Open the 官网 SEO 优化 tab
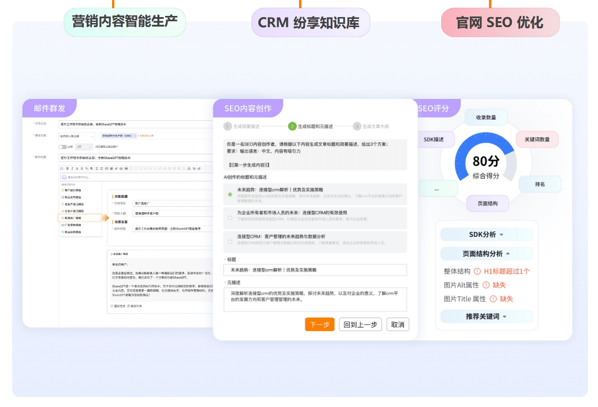 (x=500, y=23)
